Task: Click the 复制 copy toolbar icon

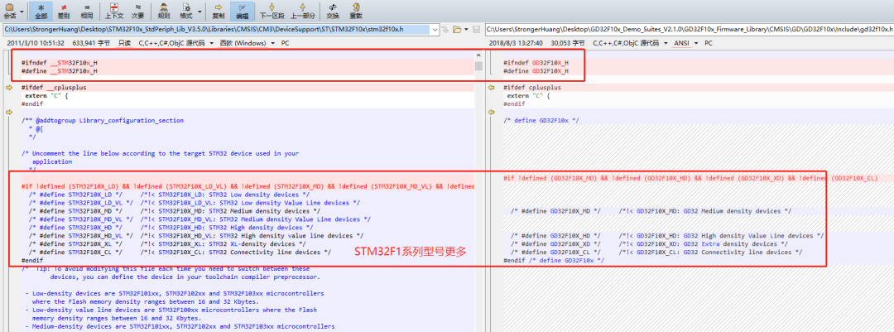Action: pos(219,10)
